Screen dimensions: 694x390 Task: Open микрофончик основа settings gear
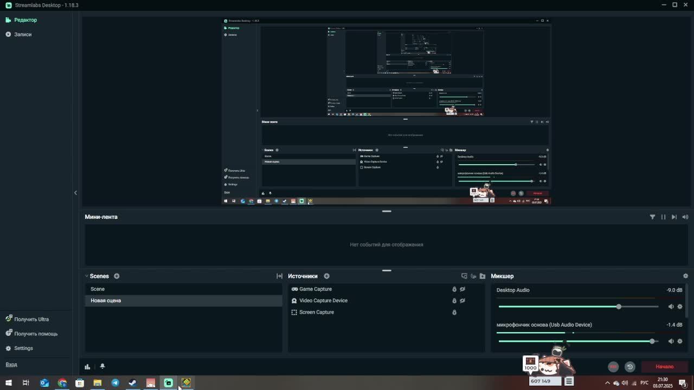(680, 341)
